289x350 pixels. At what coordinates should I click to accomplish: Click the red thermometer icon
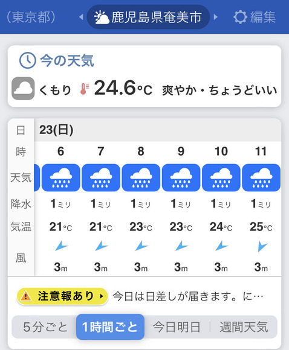pyautogui.click(x=85, y=89)
